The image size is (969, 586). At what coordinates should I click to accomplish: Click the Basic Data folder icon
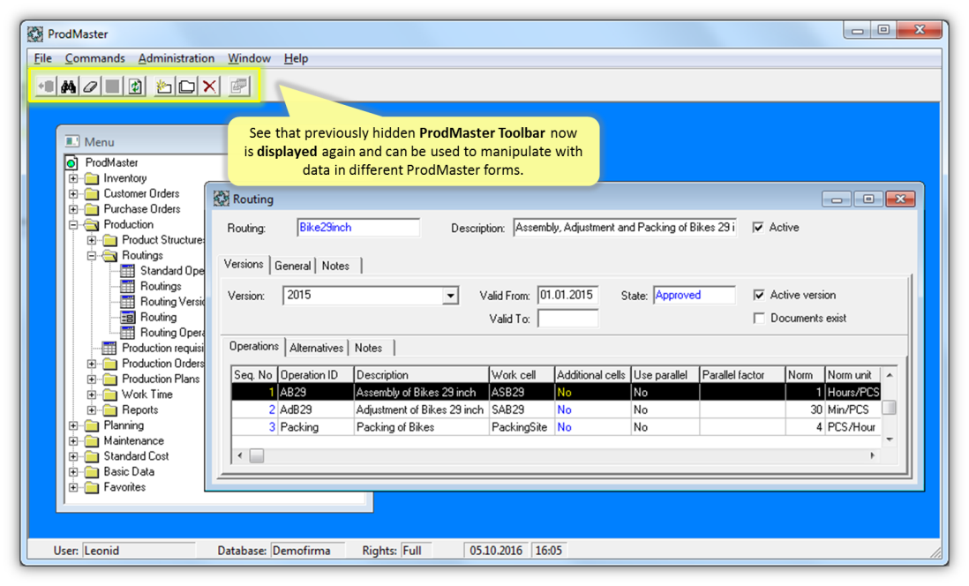coord(92,471)
